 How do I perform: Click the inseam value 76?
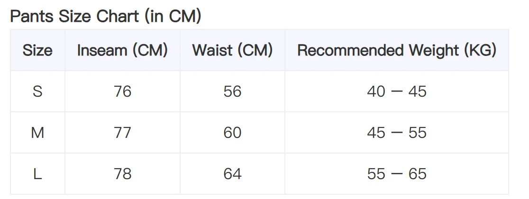point(122,91)
